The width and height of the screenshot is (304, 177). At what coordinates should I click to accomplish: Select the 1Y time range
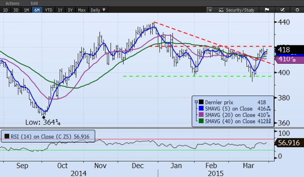(x=60, y=9)
